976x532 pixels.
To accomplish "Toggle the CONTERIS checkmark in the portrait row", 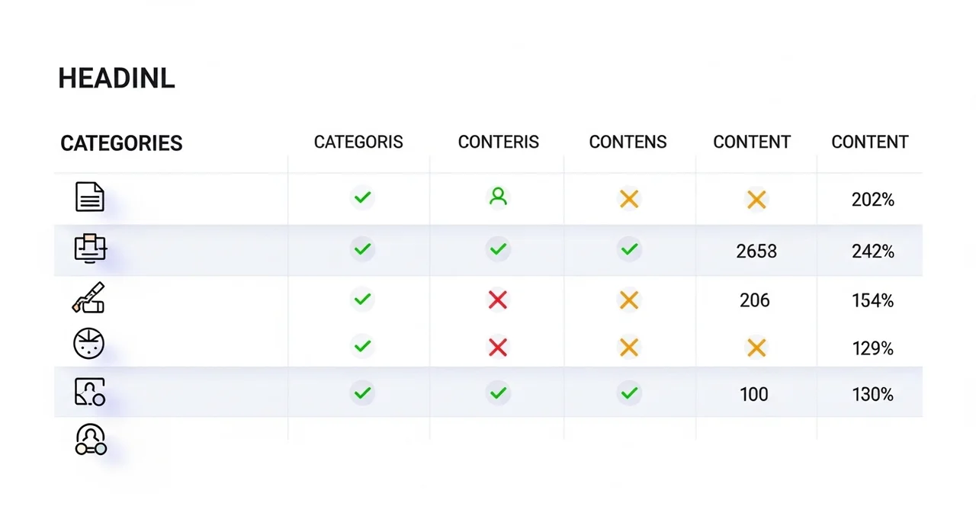I will [x=498, y=393].
